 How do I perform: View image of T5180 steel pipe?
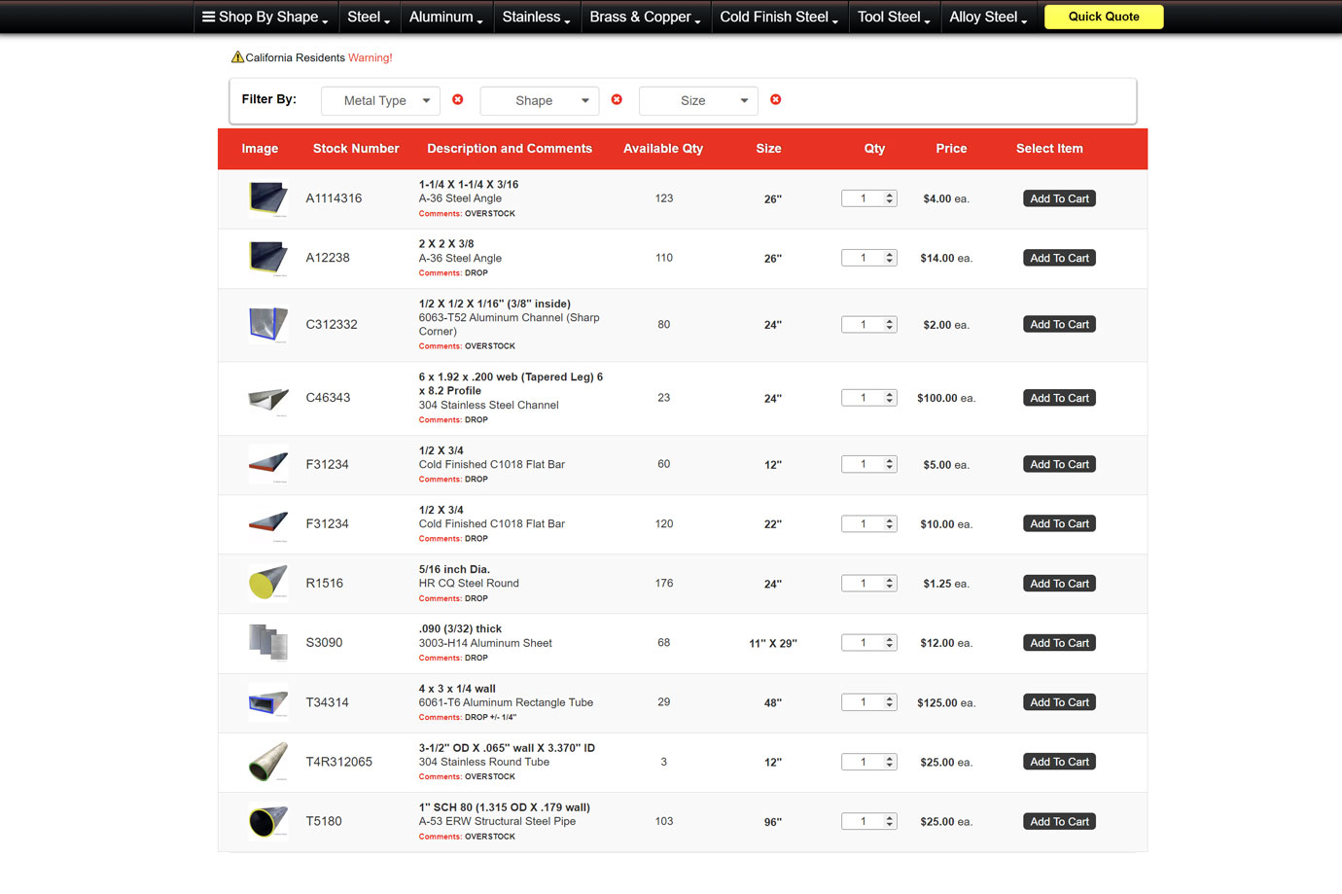267,821
